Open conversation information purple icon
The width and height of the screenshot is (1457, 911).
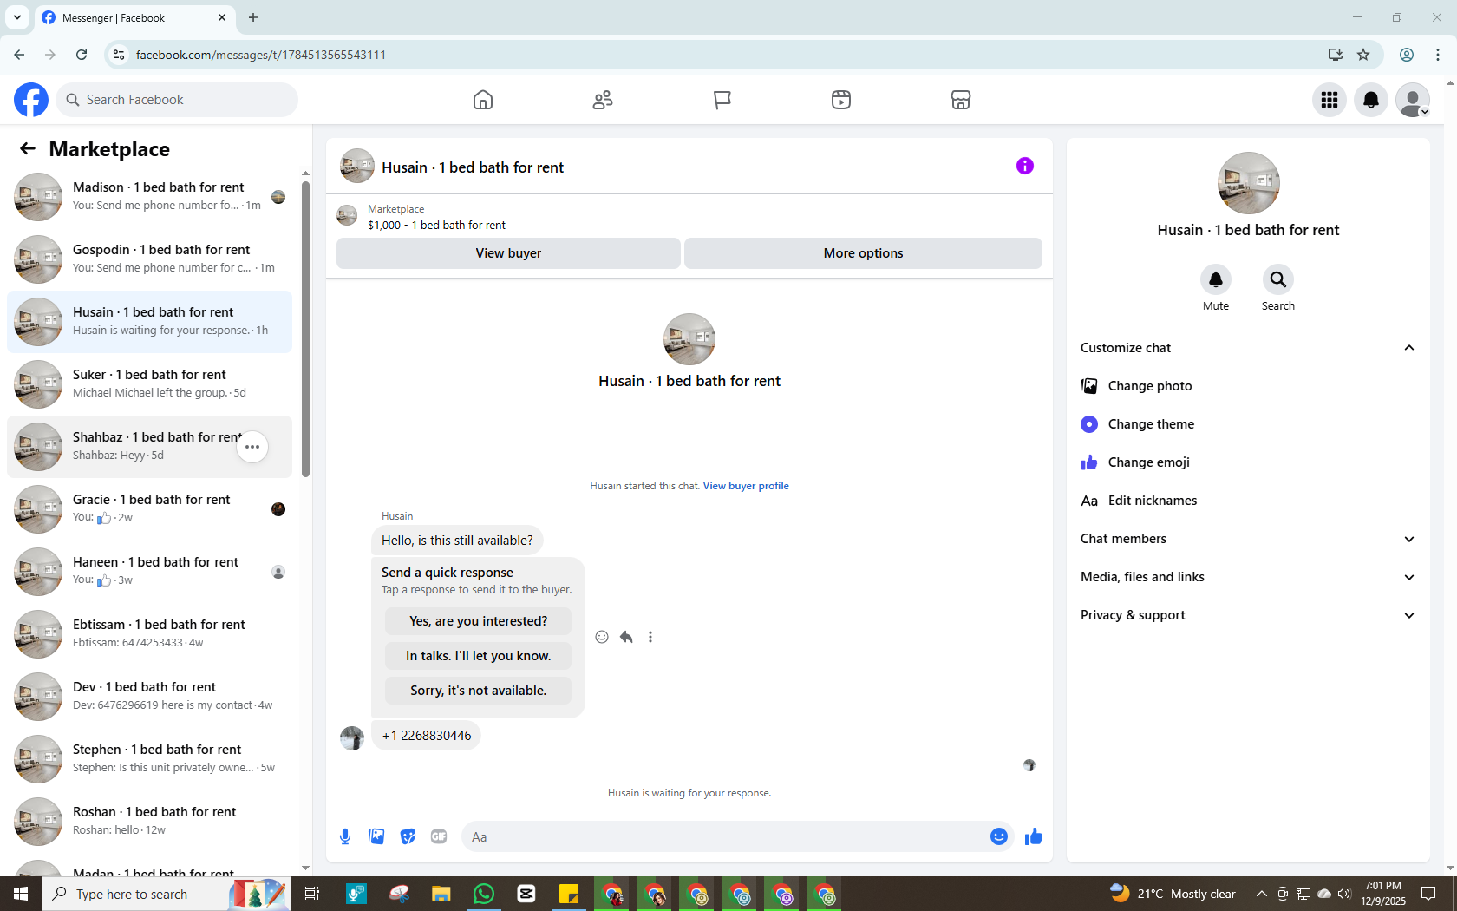(1025, 166)
